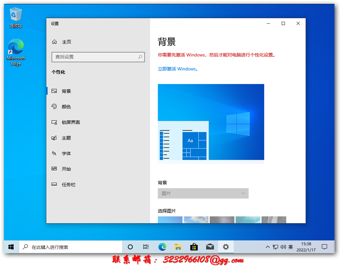Screen dimensions: 341x267
Task: Open the 锁屏界面 lock screen icon
Action: click(x=54, y=122)
